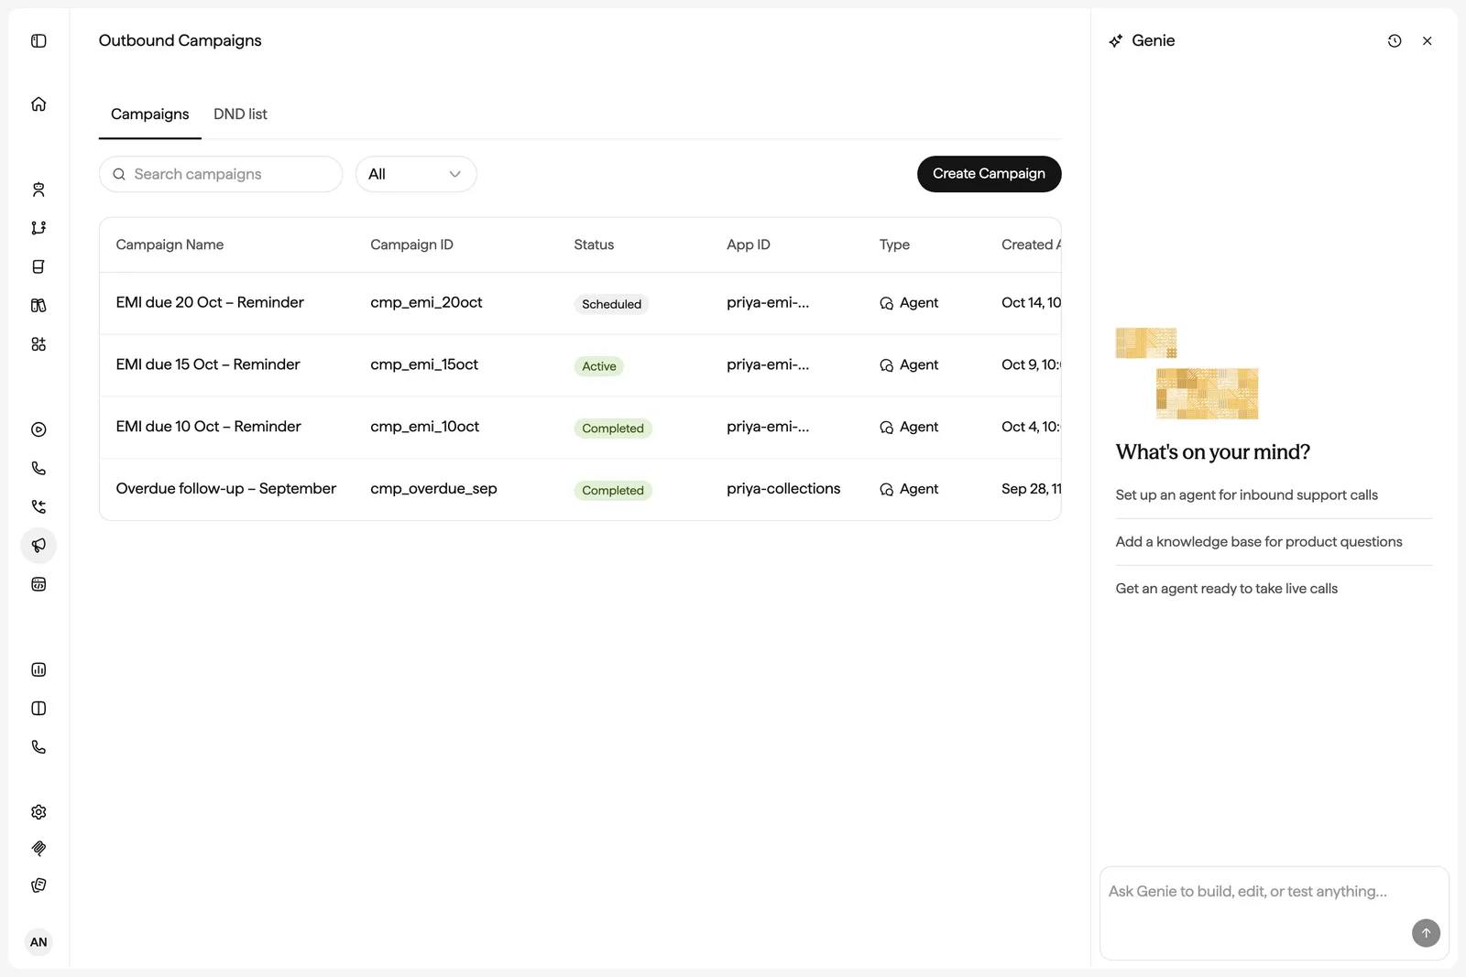This screenshot has width=1466, height=977.
Task: Open the books library icon in sidebar
Action: pyautogui.click(x=38, y=306)
